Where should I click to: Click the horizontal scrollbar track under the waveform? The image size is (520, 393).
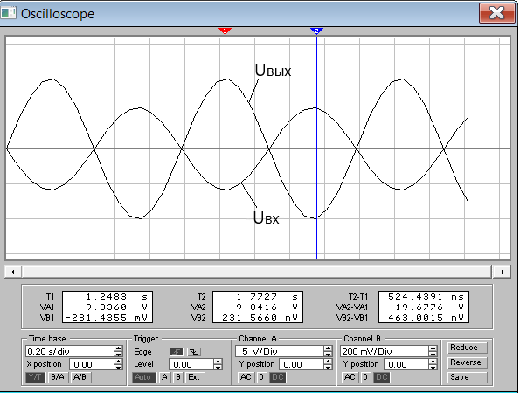tap(257, 272)
